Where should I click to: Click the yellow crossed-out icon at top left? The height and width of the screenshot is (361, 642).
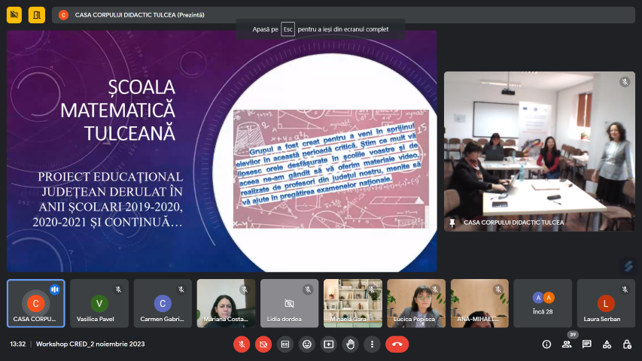coord(14,14)
